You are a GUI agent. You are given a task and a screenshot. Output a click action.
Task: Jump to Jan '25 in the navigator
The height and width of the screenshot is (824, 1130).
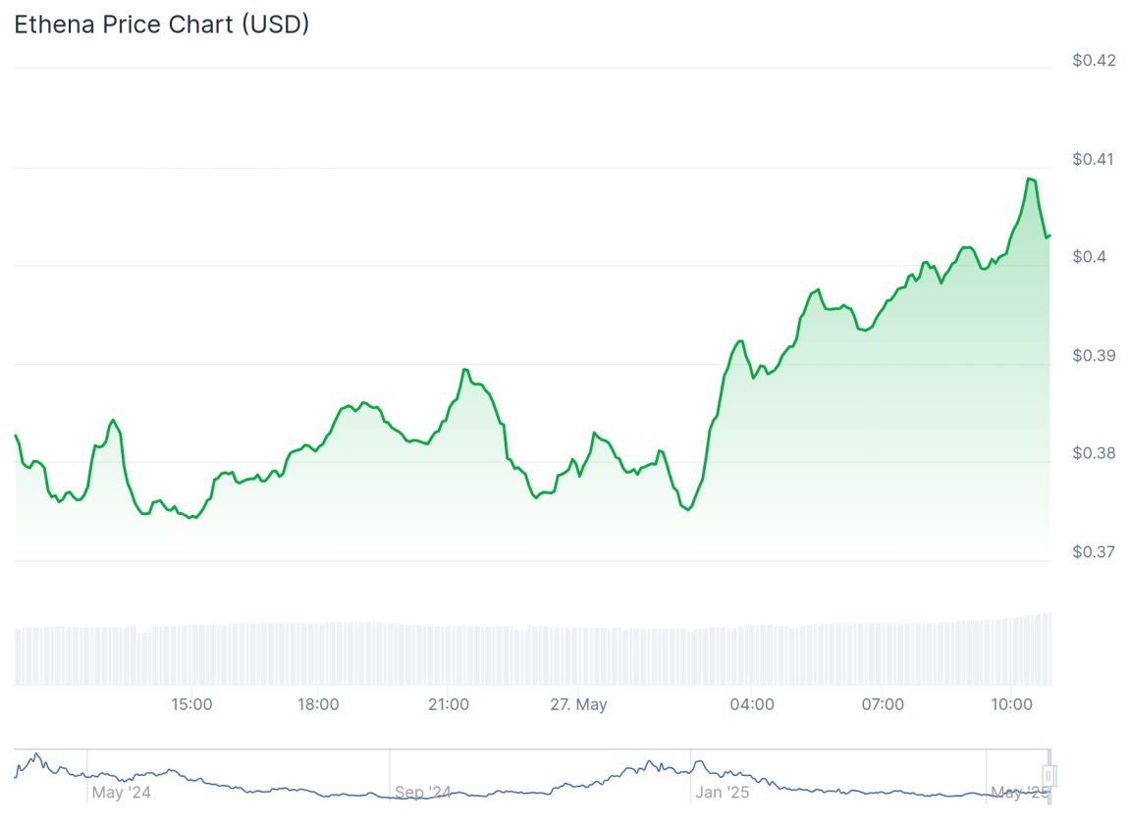[x=722, y=793]
